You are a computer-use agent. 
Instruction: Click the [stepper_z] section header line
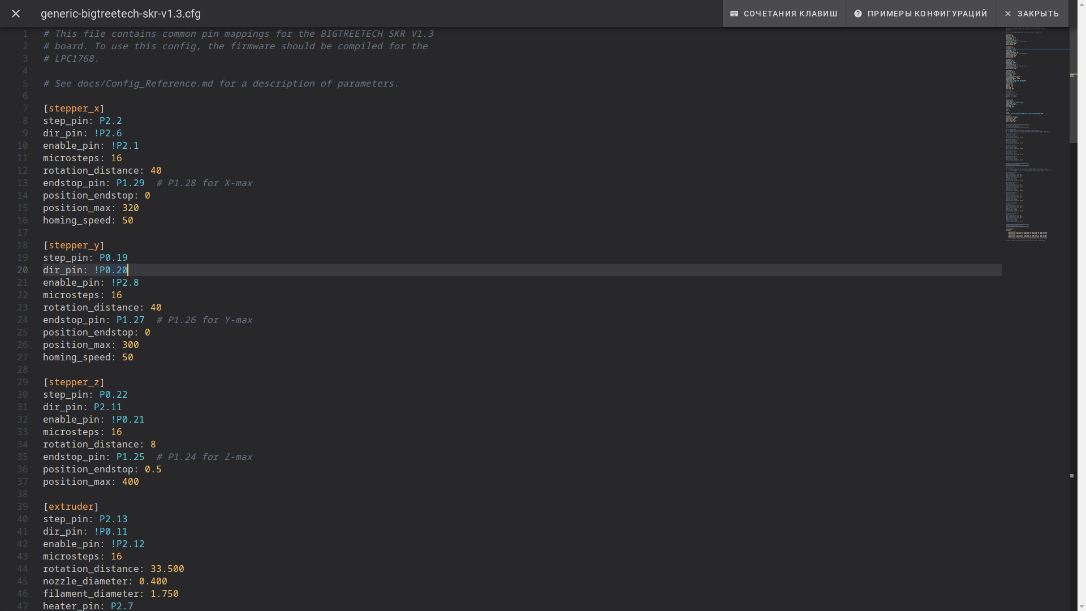point(74,382)
